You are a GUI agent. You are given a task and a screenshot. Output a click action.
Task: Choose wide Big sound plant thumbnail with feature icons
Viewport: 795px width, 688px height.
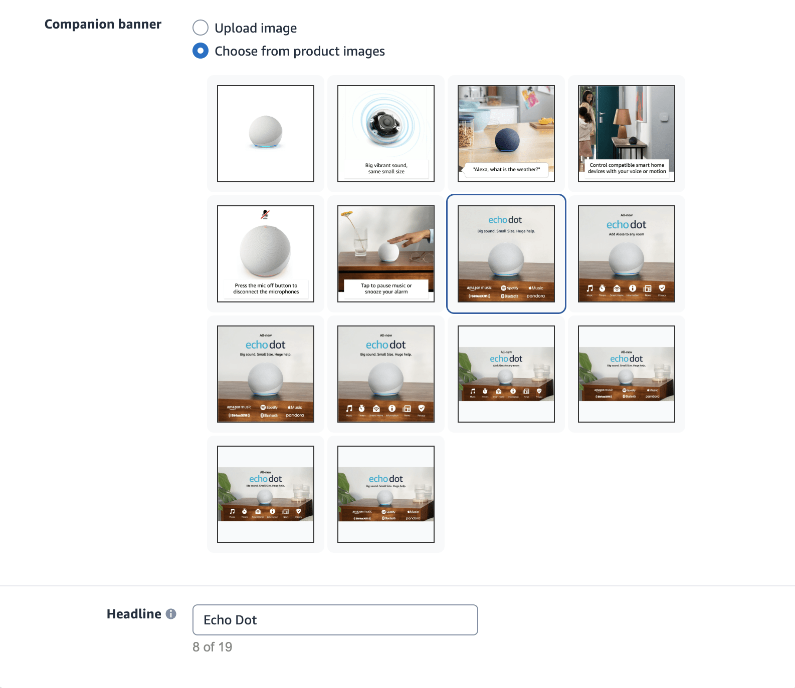pyautogui.click(x=266, y=494)
